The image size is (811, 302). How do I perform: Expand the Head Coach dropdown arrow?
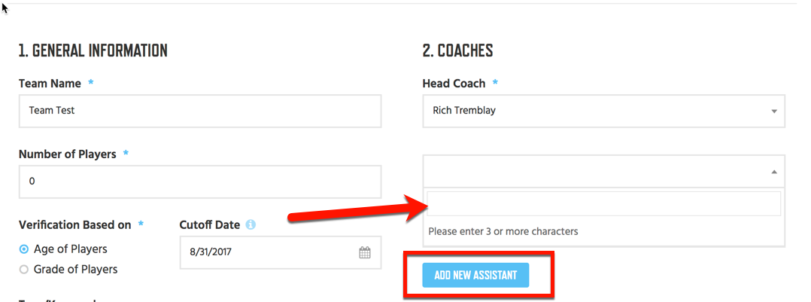point(773,111)
